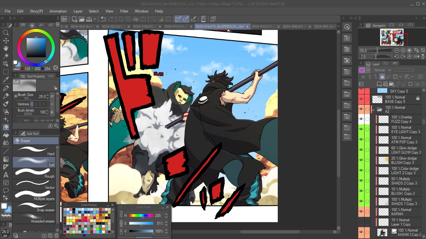
Task: Create a new layer folder
Action: (392, 84)
